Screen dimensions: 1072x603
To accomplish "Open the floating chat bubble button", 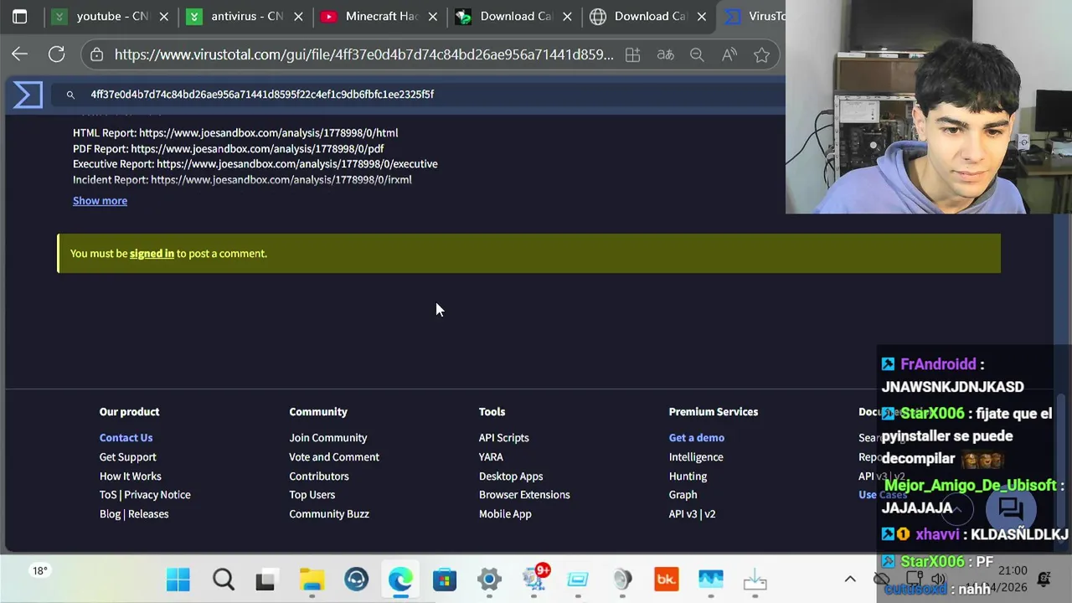I will pyautogui.click(x=1010, y=508).
